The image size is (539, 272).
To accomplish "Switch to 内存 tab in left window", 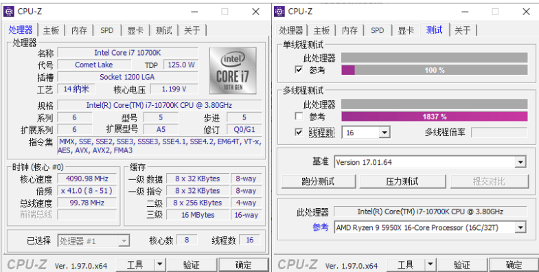I will 79,30.
